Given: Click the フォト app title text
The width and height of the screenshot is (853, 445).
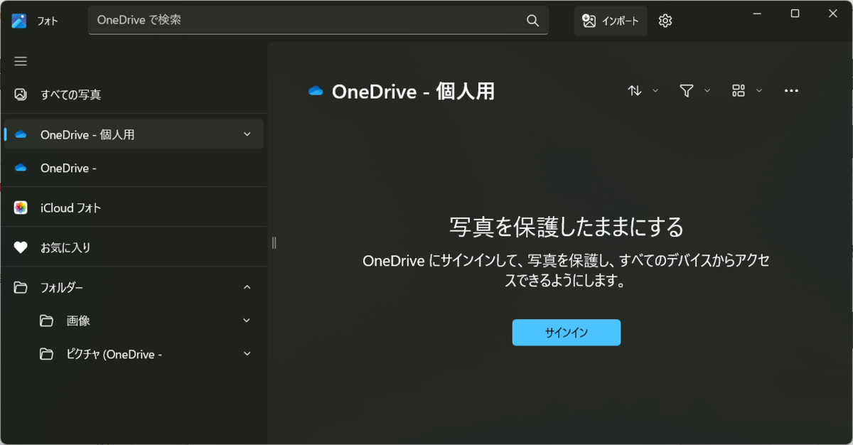Looking at the screenshot, I should [x=48, y=21].
